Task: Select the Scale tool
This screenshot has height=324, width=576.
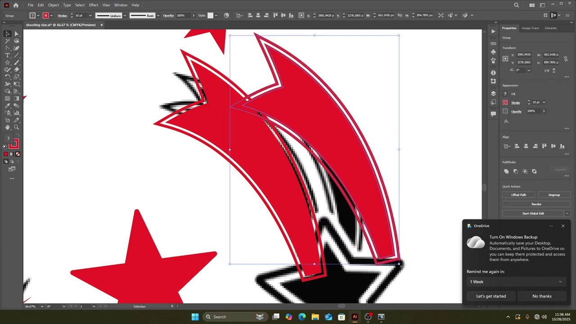Action: click(17, 77)
